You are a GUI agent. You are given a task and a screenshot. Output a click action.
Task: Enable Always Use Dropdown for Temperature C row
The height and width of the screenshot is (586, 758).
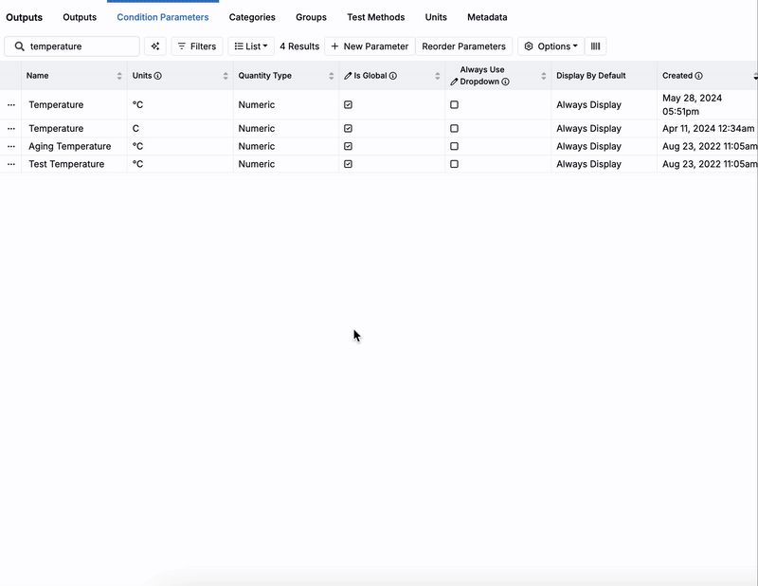(x=454, y=128)
